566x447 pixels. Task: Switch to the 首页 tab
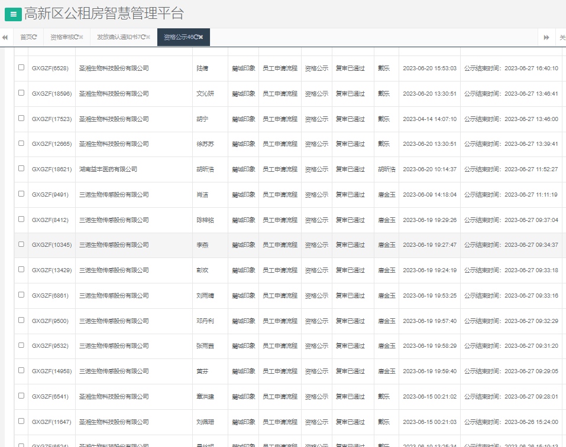[x=25, y=37]
